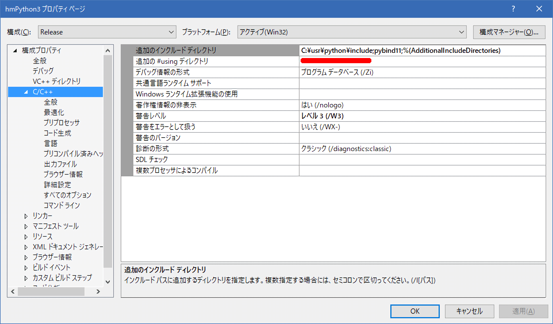Screen dimensions: 553x324
Task: Click tree horizontal scrollbar right arrow
Action: [x=98, y=292]
